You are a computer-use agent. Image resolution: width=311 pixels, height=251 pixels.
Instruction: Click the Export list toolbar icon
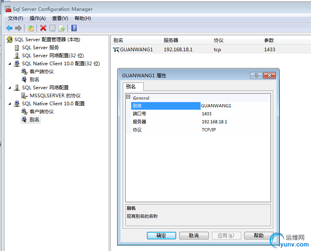pyautogui.click(x=62, y=28)
